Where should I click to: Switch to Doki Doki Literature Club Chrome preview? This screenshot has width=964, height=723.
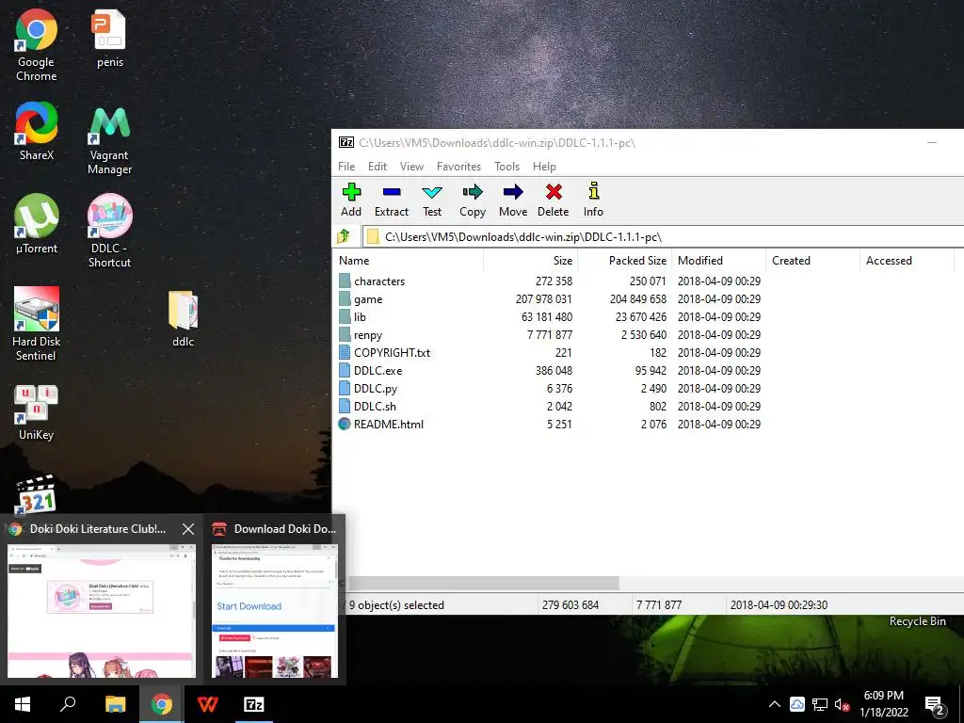tap(102, 610)
